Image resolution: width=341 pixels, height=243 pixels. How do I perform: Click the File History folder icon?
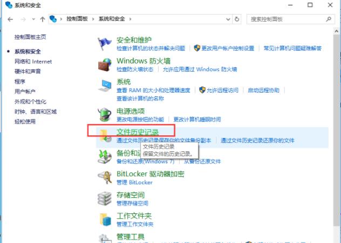(x=105, y=136)
